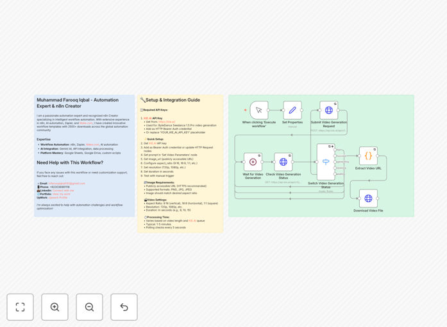The image size is (447, 327).
Task: Open KIE.AI link in Processing Time section
Action: 192,221
